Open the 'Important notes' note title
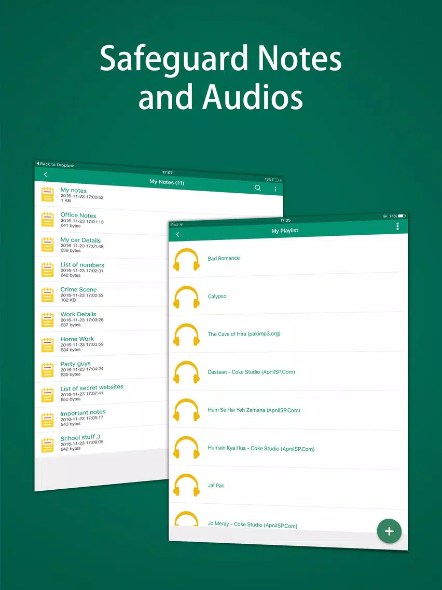442x590 pixels. tap(82, 413)
